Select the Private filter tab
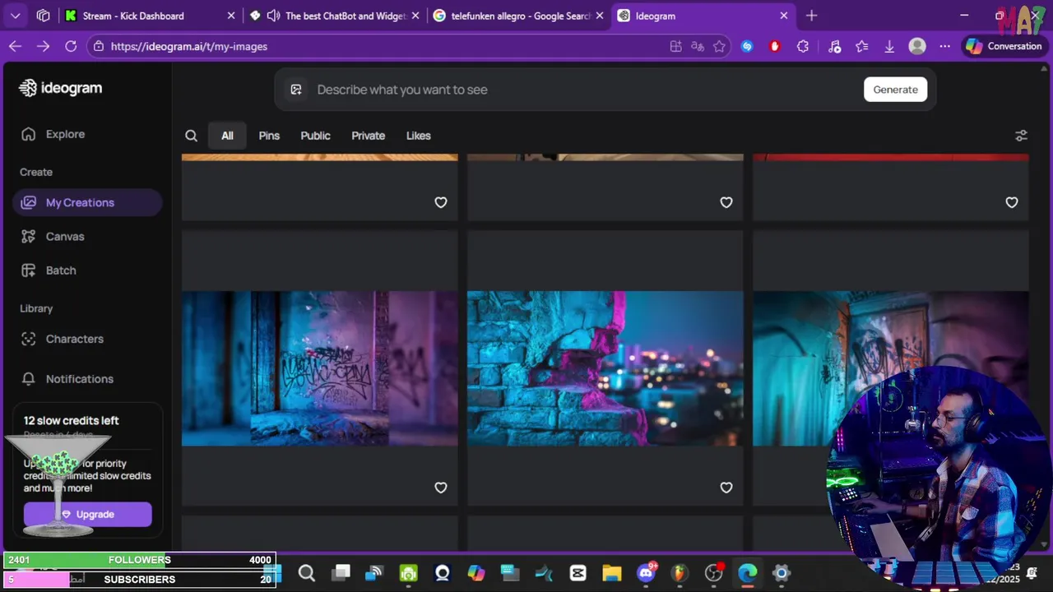 [368, 136]
